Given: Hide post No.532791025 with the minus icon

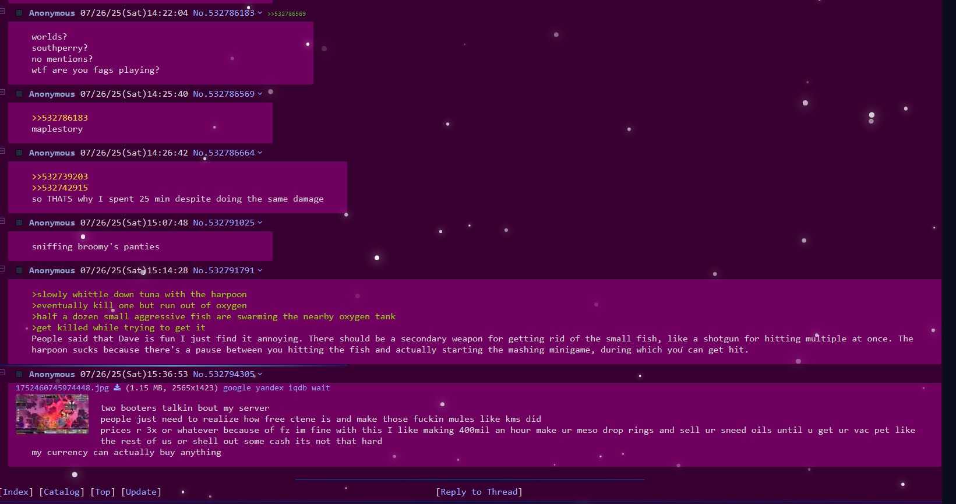Looking at the screenshot, I should click(x=2, y=221).
